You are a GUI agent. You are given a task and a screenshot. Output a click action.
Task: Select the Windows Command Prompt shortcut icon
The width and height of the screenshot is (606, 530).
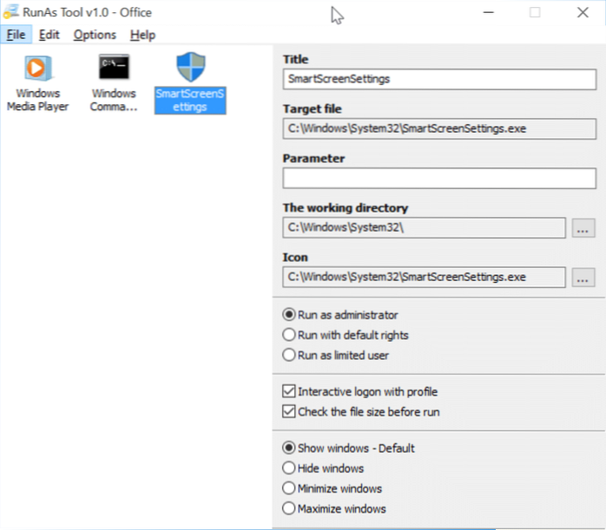pyautogui.click(x=114, y=69)
